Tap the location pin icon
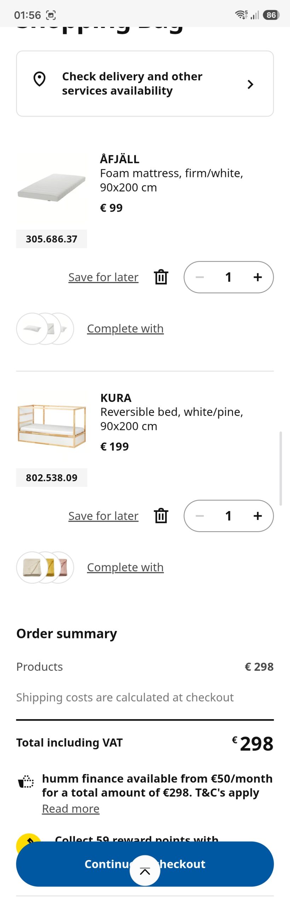Screen dimensions: 290x906 tap(39, 79)
